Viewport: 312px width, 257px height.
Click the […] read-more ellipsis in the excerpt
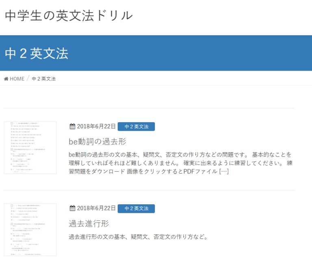(x=224, y=171)
